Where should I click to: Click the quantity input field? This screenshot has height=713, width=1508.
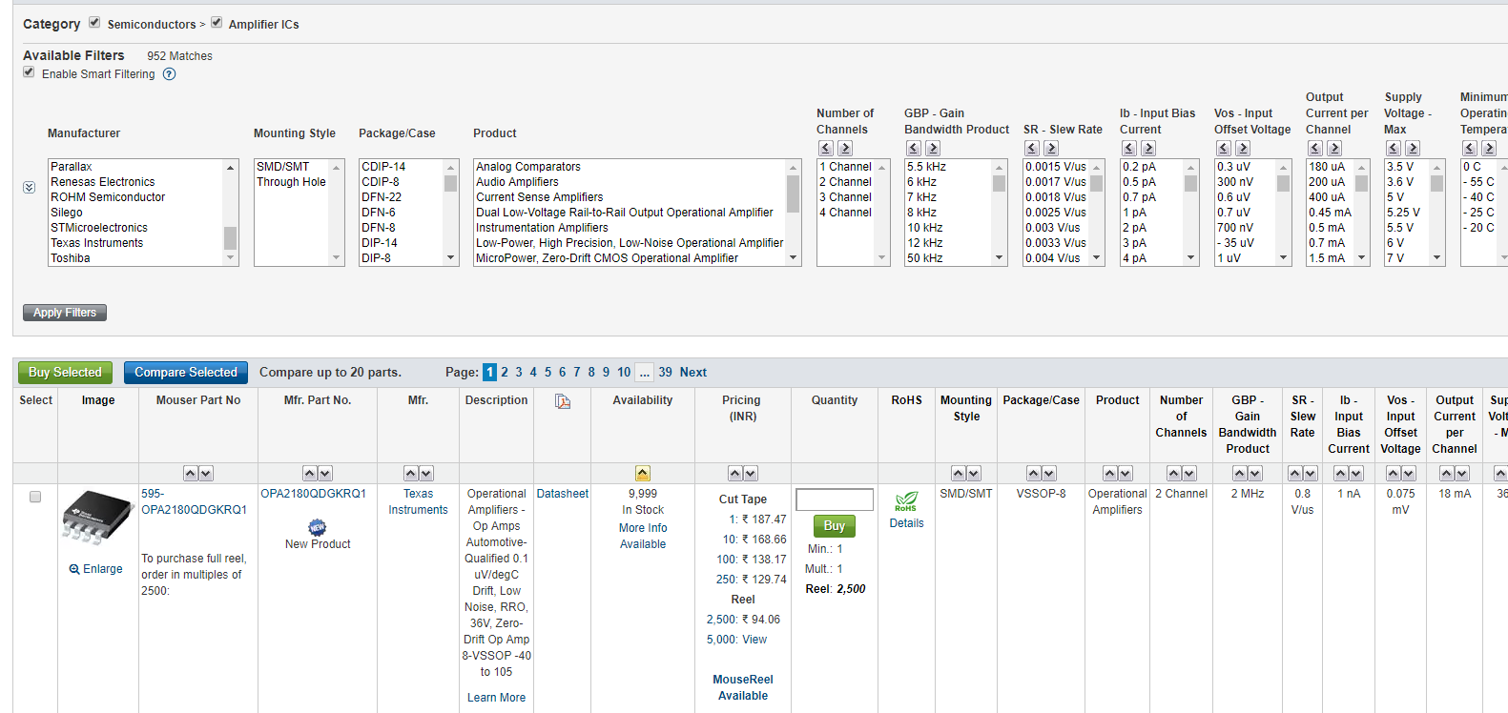pos(835,499)
